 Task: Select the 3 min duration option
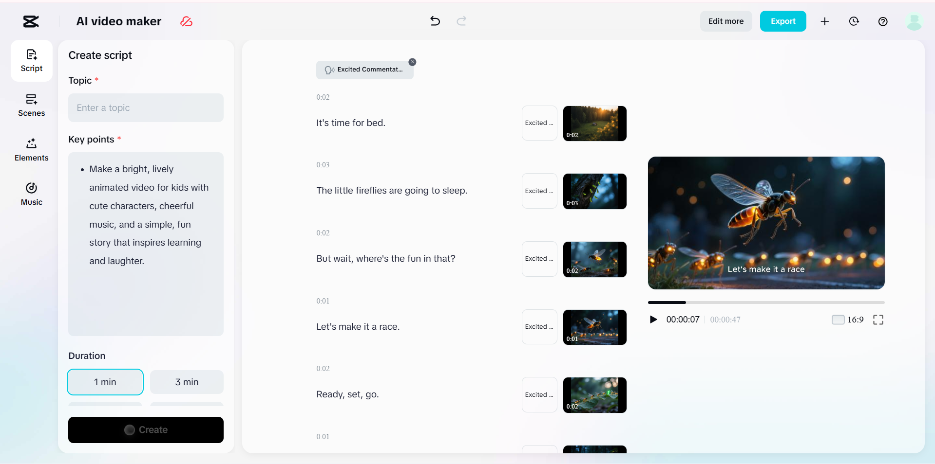187,382
